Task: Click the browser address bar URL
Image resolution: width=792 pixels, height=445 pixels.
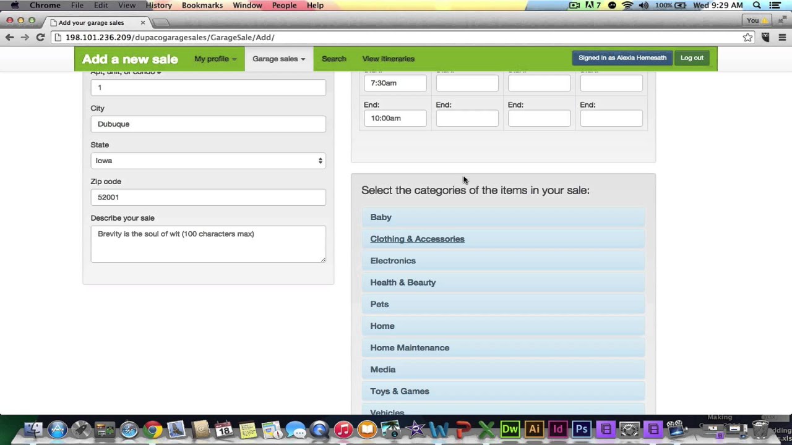Action: [x=170, y=37]
